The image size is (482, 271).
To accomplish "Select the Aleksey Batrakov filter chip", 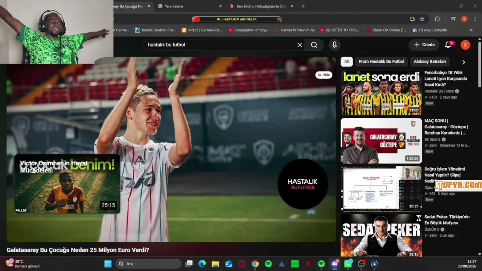I will [x=430, y=62].
